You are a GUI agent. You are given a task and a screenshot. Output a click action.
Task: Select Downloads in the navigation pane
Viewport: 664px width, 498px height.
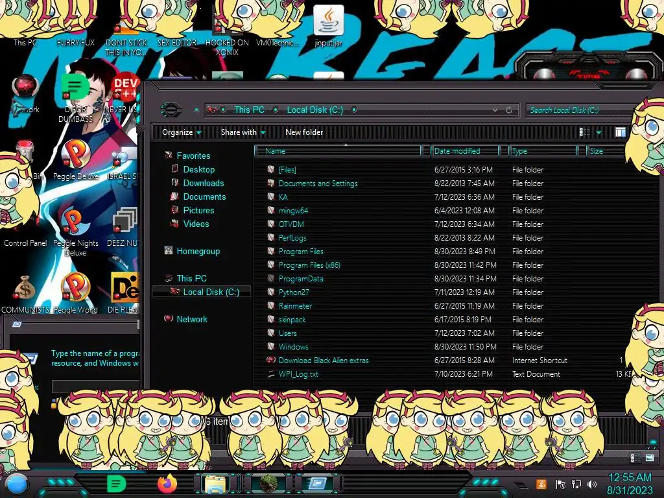click(203, 183)
